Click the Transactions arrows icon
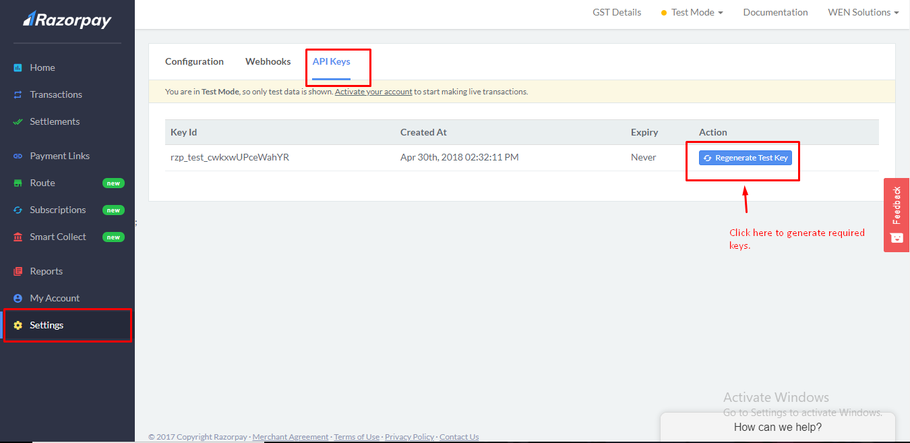 tap(18, 95)
